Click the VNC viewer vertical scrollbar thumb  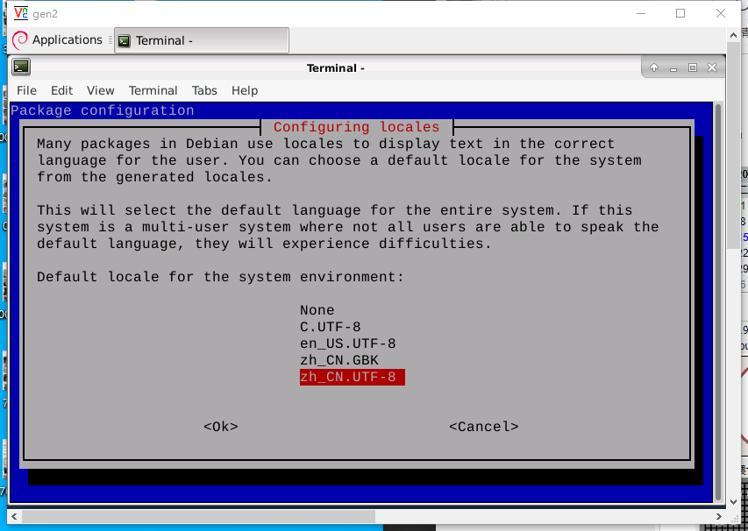coord(733,145)
